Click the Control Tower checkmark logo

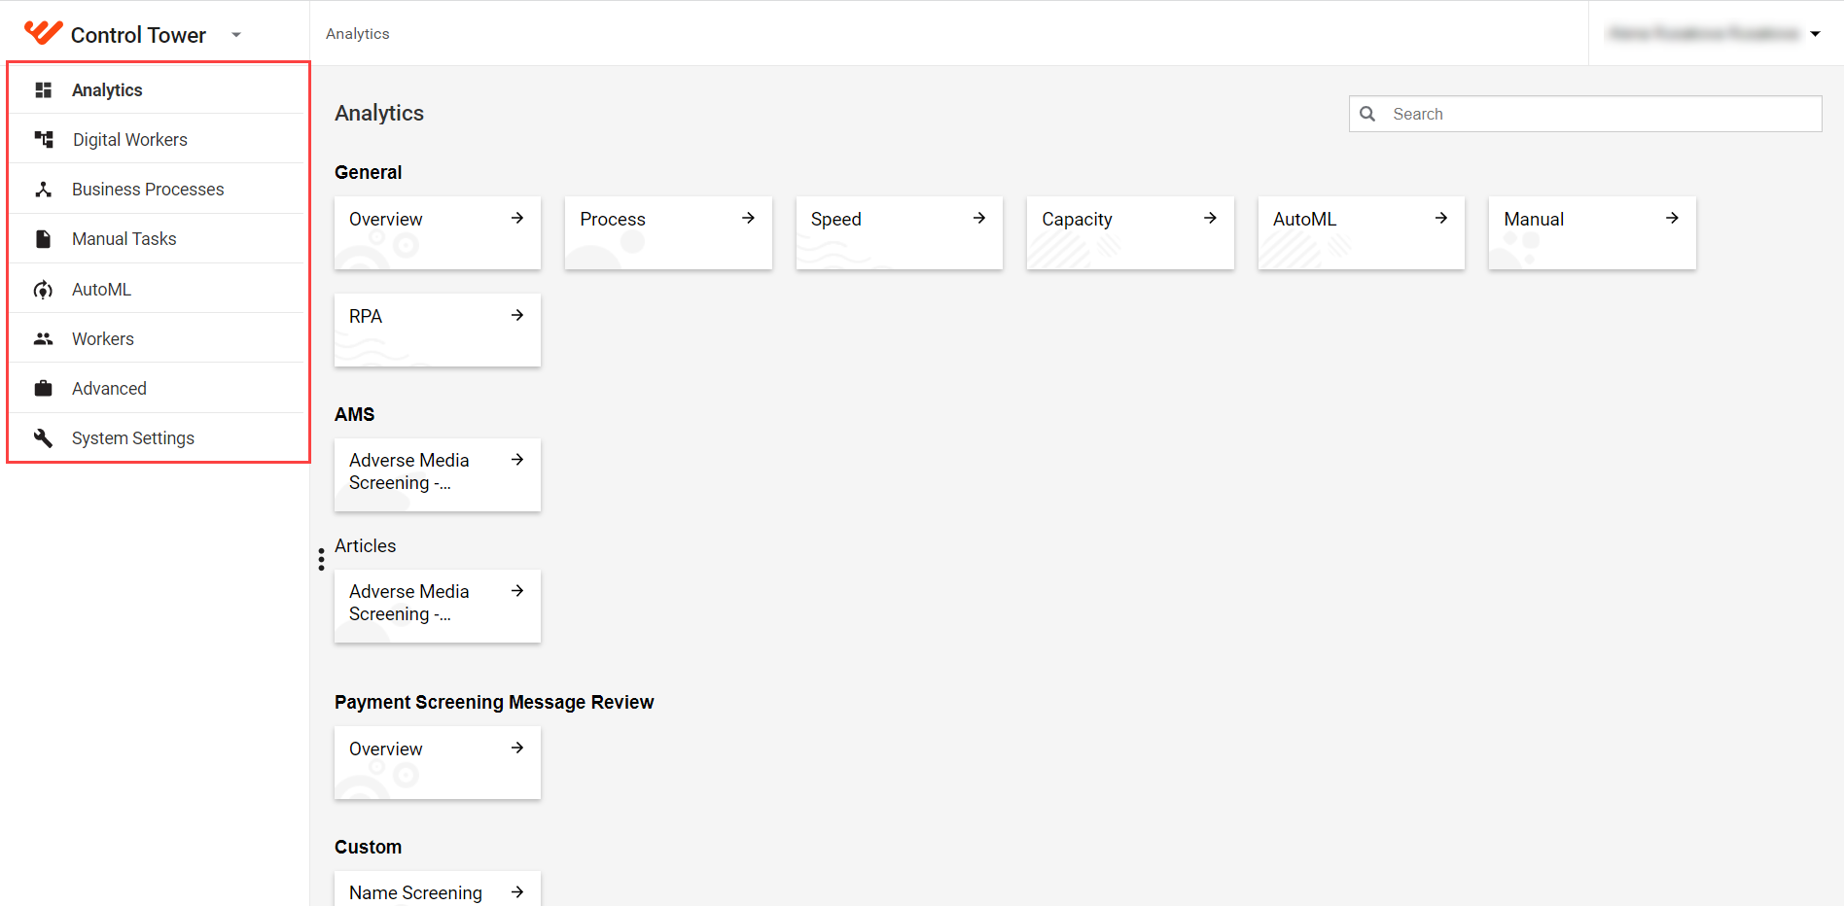[43, 33]
